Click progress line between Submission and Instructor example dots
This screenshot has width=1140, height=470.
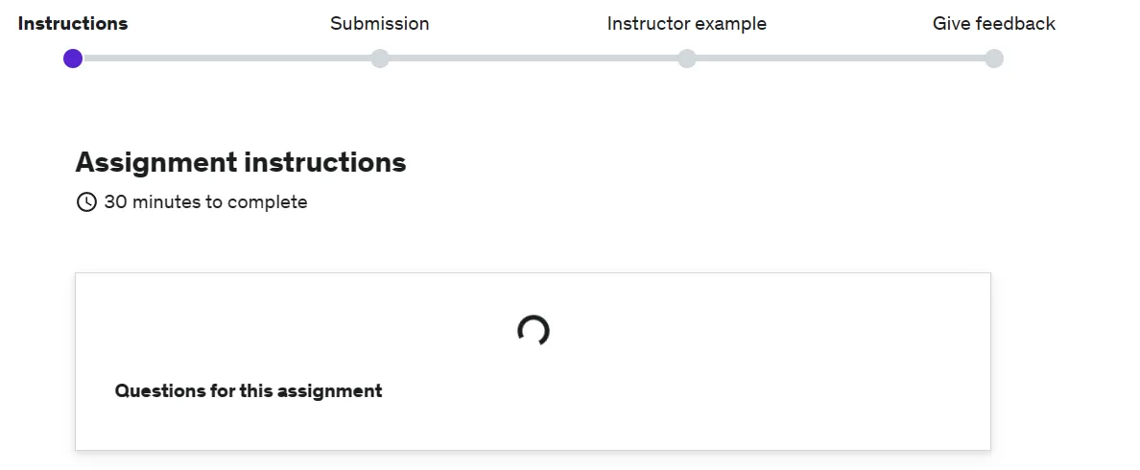534,59
